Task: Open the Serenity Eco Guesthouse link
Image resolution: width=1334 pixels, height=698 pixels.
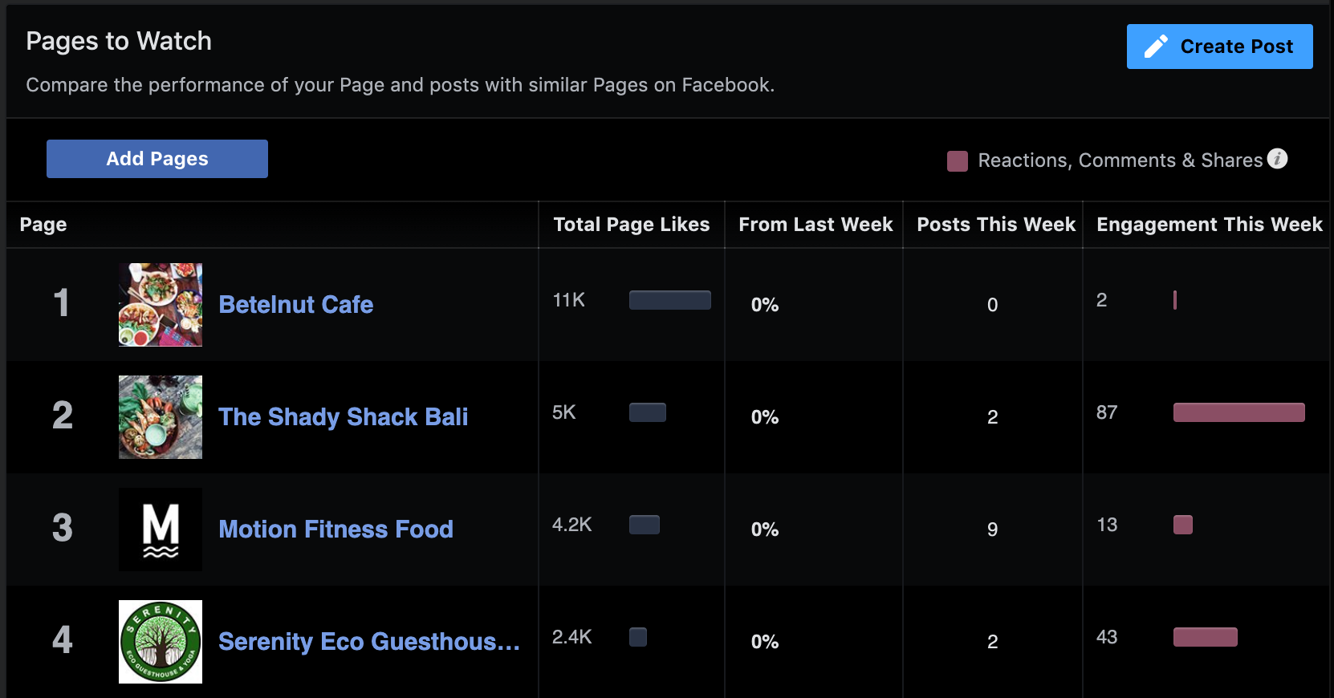Action: [369, 642]
